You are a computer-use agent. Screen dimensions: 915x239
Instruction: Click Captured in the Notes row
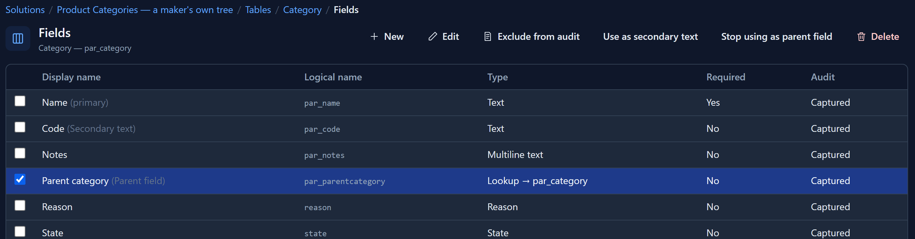click(x=830, y=155)
